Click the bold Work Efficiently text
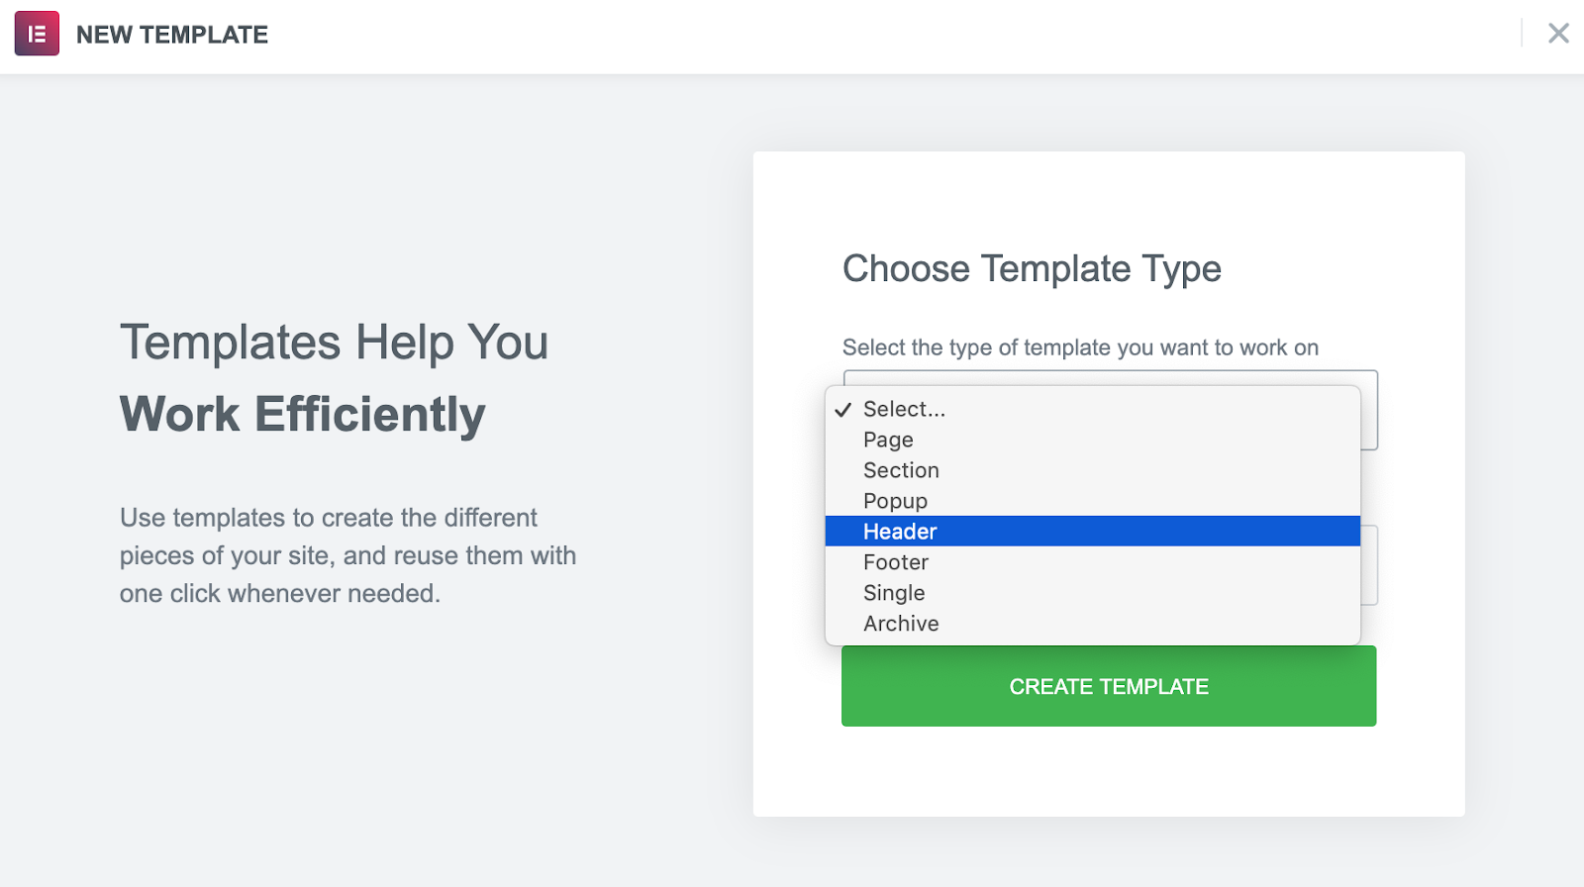This screenshot has width=1584, height=887. pos(303,415)
